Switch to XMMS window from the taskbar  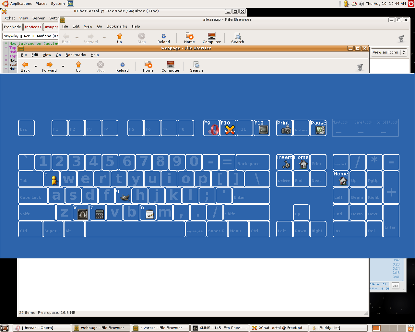[x=220, y=328]
